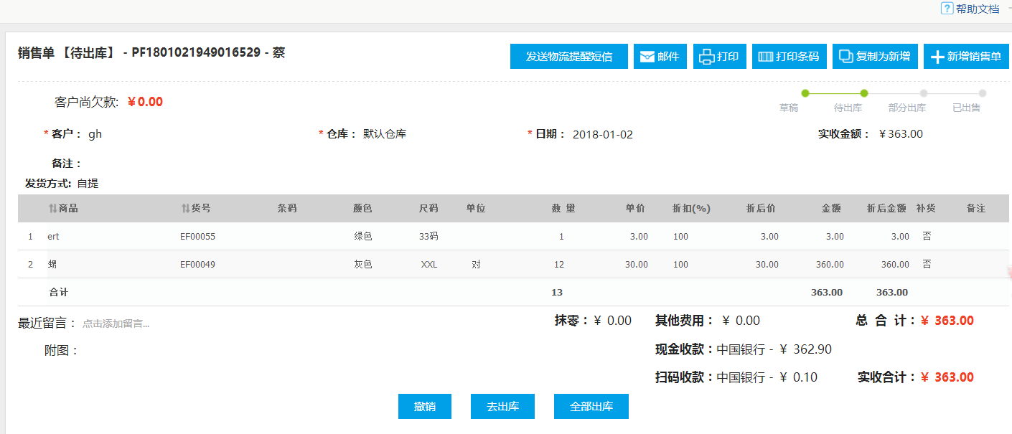Click the 补货 column header
Image resolution: width=1012 pixels, height=434 pixels.
926,208
